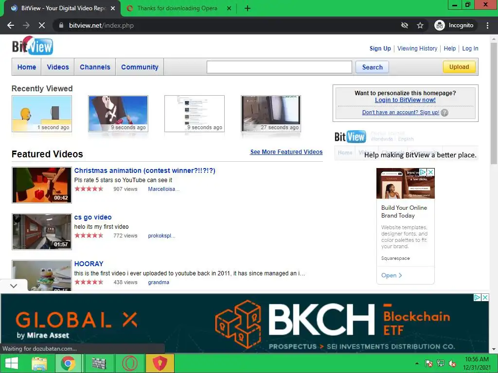This screenshot has width=498, height=373.
Task: Show hidden system tray icons
Action: coord(417,363)
